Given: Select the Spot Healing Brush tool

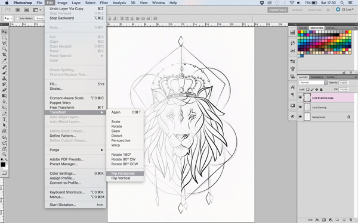Looking at the screenshot, I should [4, 67].
